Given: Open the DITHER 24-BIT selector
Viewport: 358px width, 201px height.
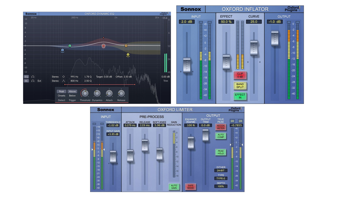Looking at the screenshot, I should tap(221, 170).
